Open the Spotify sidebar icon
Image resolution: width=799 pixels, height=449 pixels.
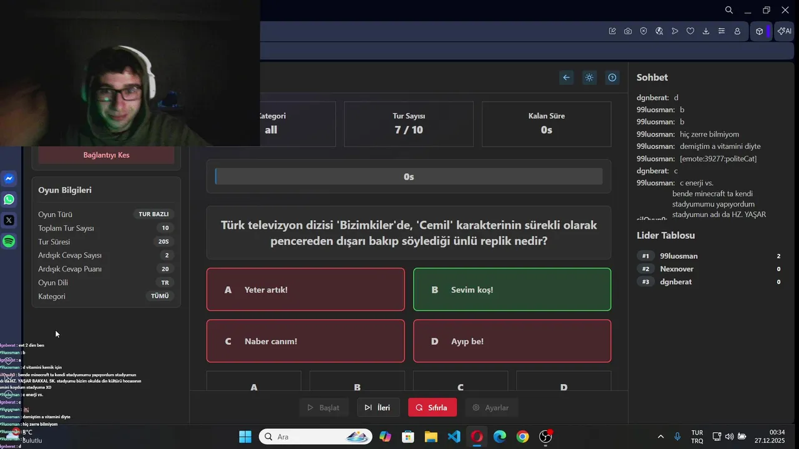click(x=9, y=241)
